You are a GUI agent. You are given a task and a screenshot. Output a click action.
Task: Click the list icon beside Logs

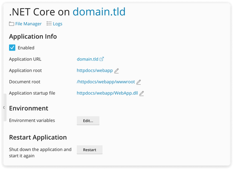coord(49,23)
